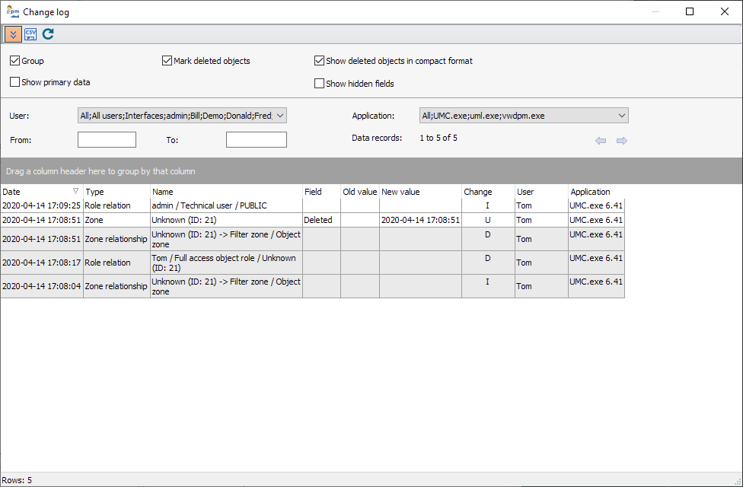Click the Change column header

point(487,192)
